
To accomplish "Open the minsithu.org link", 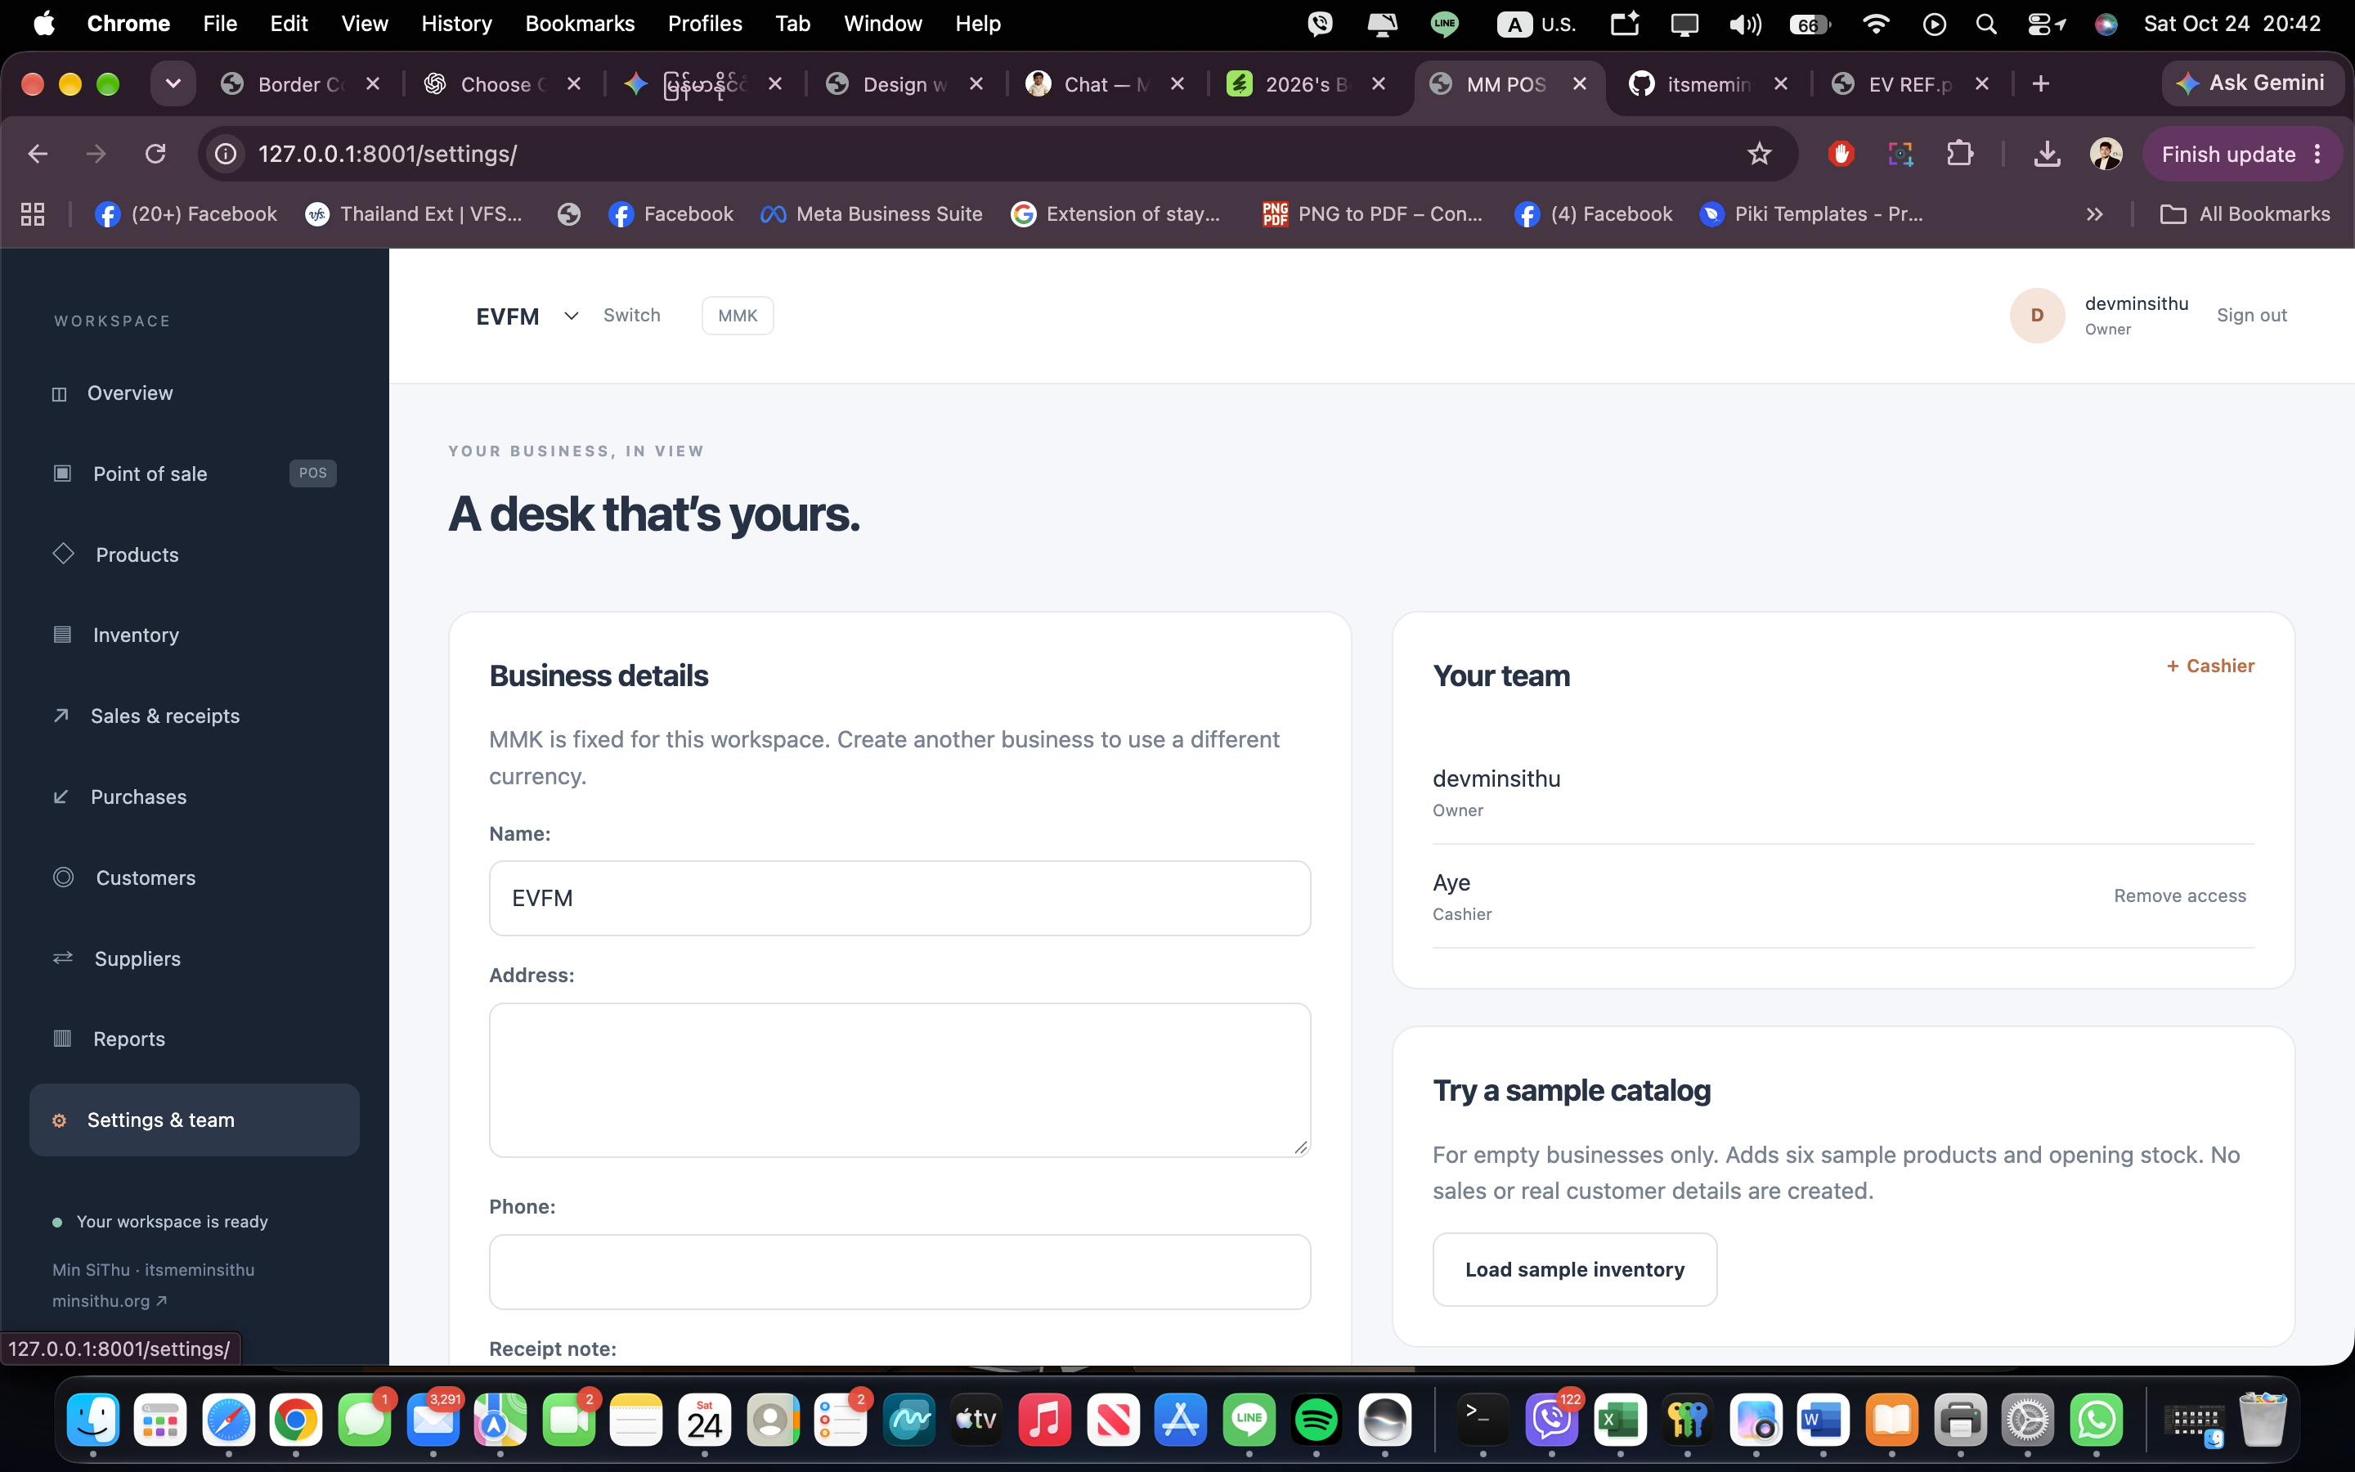I will coord(109,1300).
